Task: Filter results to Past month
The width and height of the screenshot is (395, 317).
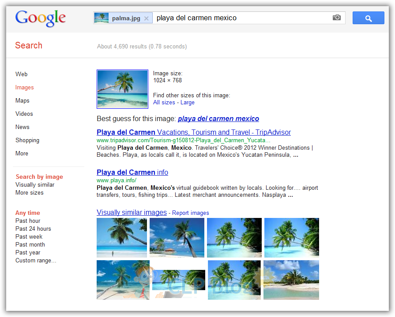Action: (x=30, y=245)
